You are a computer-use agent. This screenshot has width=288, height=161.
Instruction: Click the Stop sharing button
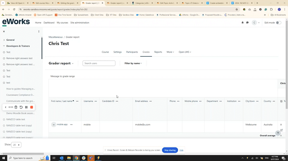point(170,150)
